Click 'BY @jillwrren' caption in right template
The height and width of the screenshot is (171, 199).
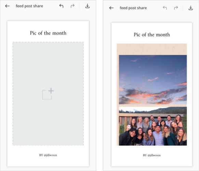[152, 155]
